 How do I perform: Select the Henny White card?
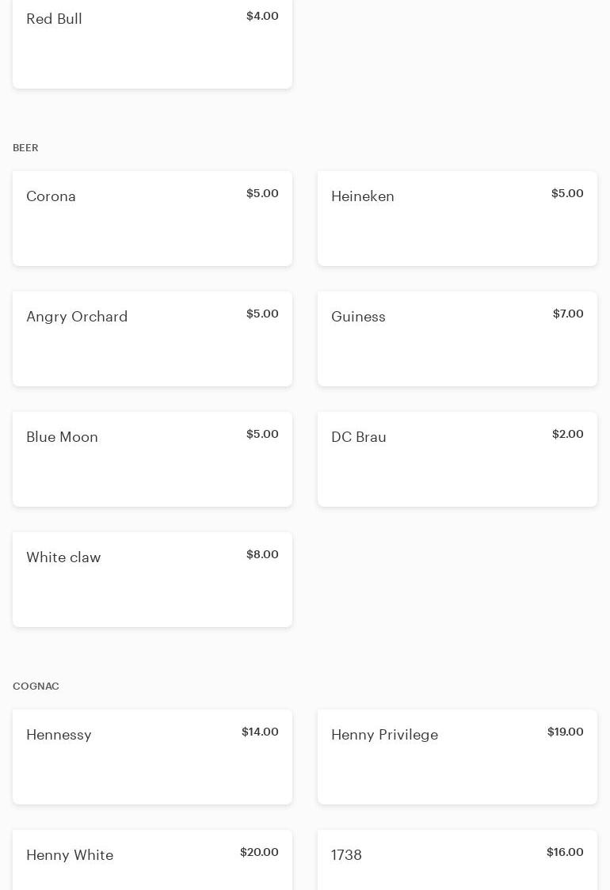[152, 860]
